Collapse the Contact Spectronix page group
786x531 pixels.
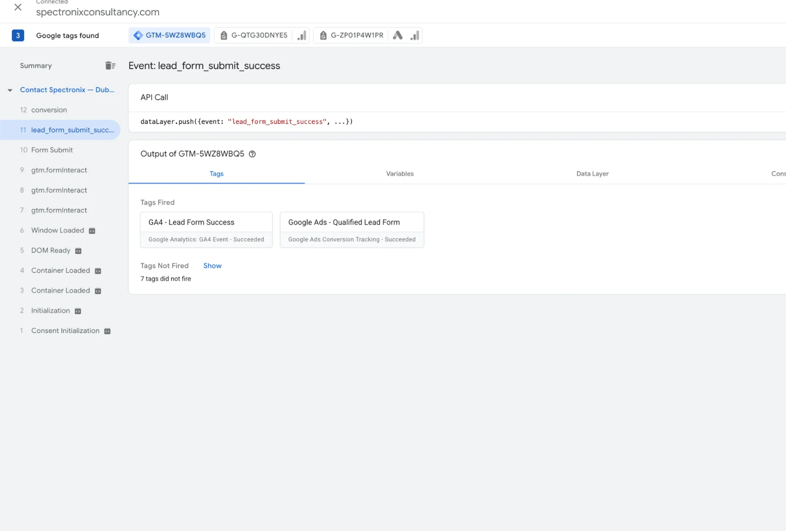click(x=10, y=90)
